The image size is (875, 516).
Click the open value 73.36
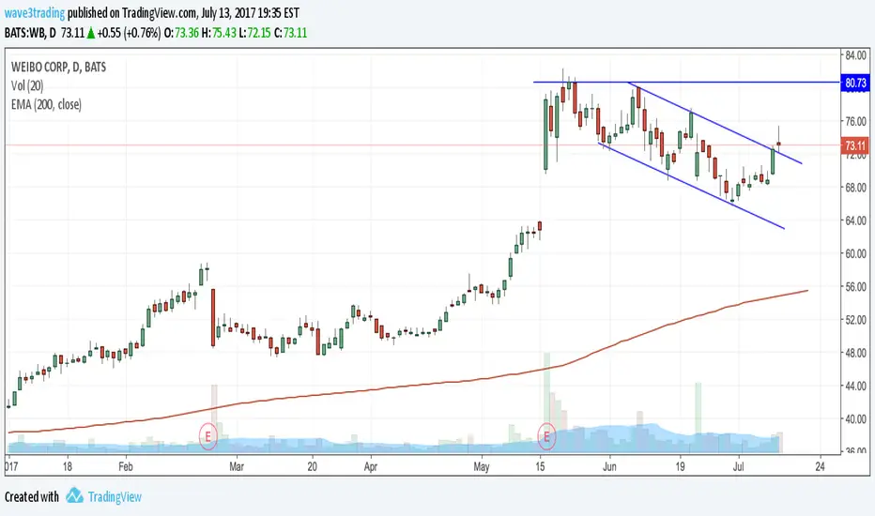[187, 32]
